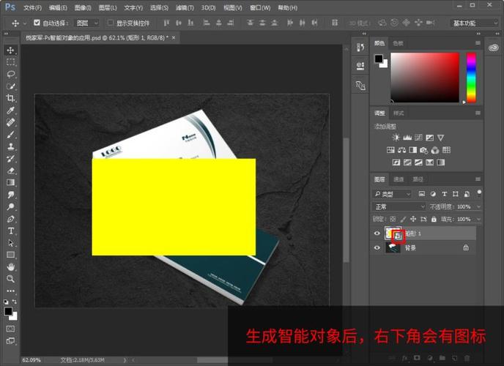The width and height of the screenshot is (504, 366).
Task: Click the 62.09% zoom field
Action: [31, 360]
